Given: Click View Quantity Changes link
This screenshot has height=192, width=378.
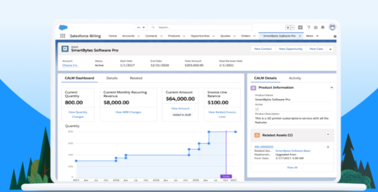Looking at the screenshot, I should [78, 114].
